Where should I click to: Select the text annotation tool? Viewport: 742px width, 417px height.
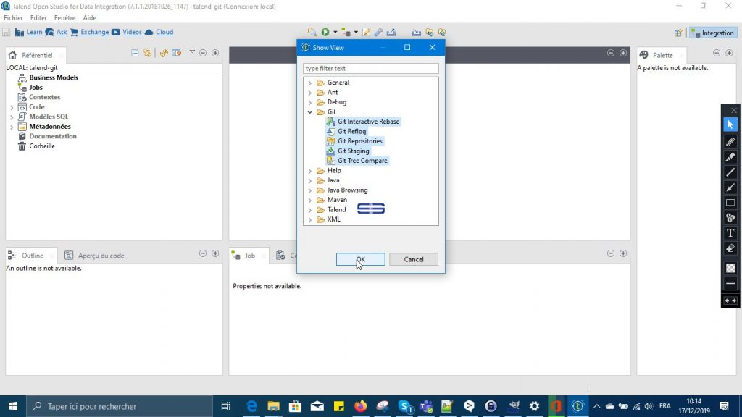pyautogui.click(x=730, y=232)
